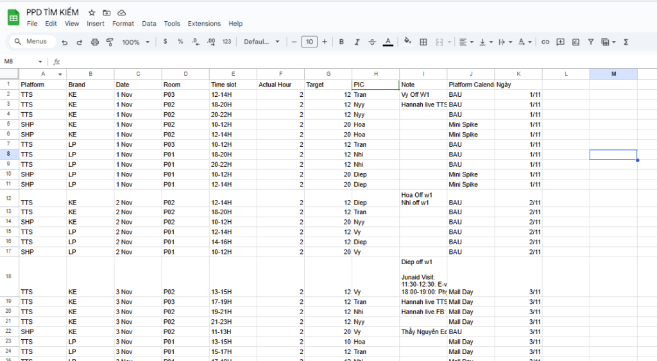Open the 100% zoom dropdown
This screenshot has width=657, height=361.
point(135,42)
